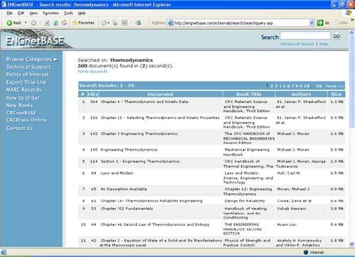Open Technical Support in sidebar

28,67
